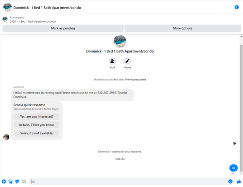
Task: Choose a sticker icon
Action: point(17,181)
